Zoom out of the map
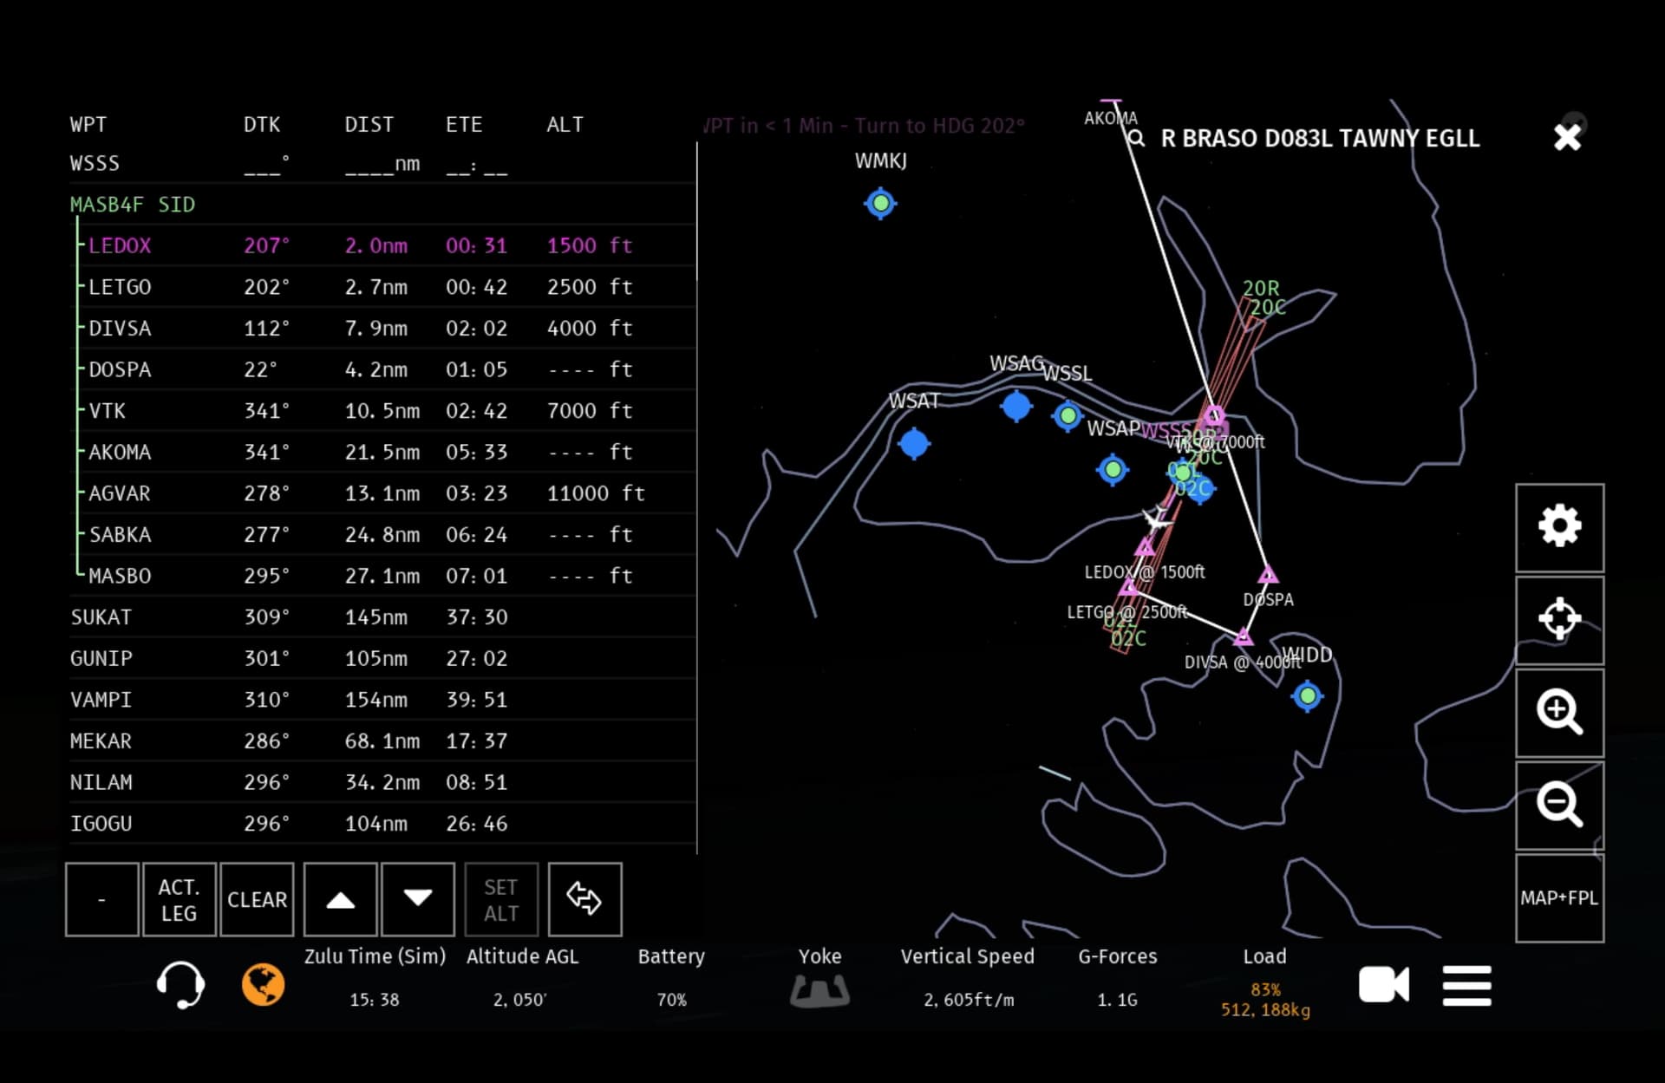The width and height of the screenshot is (1665, 1083). click(1559, 805)
